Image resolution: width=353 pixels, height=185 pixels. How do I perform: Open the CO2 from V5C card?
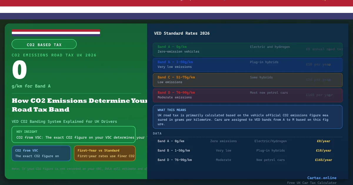pos(41,153)
